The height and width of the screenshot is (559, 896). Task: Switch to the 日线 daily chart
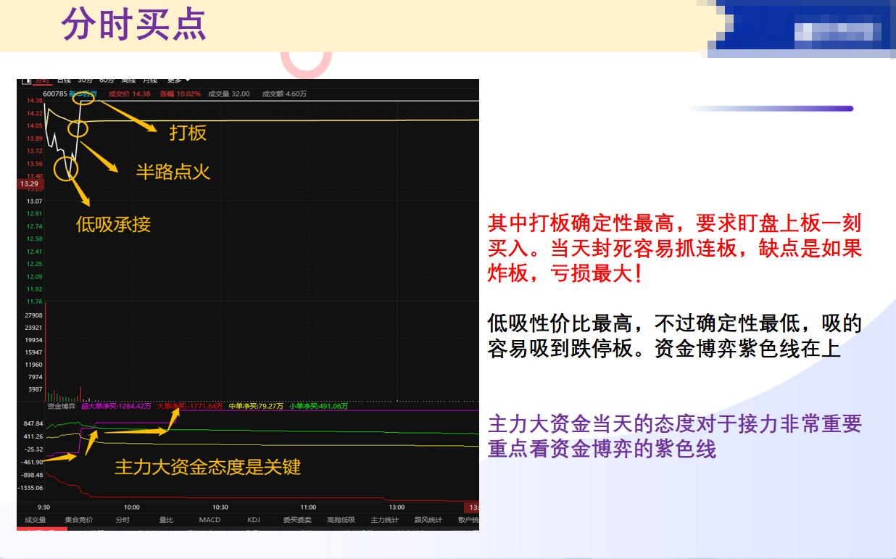[64, 80]
